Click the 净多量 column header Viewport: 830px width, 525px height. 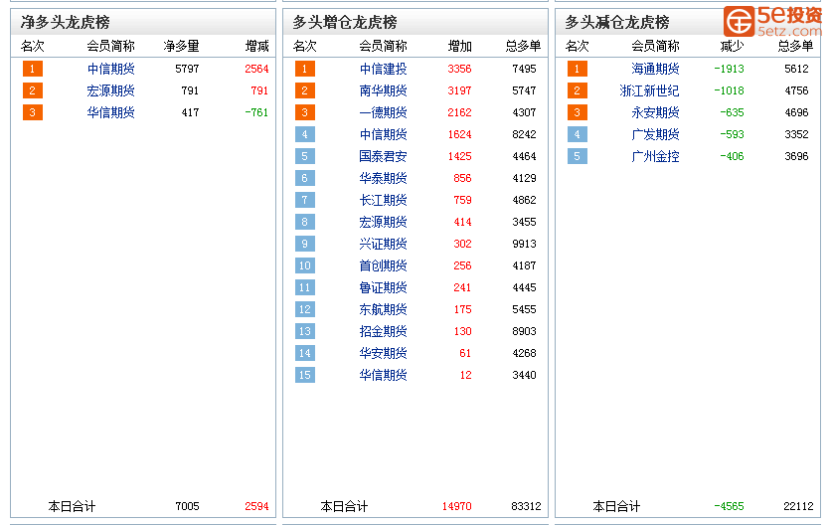pyautogui.click(x=182, y=47)
